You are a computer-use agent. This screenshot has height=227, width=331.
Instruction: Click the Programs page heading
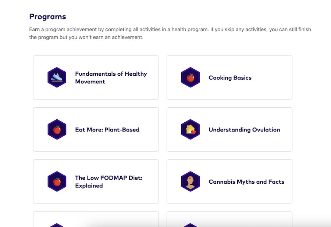coord(47,17)
